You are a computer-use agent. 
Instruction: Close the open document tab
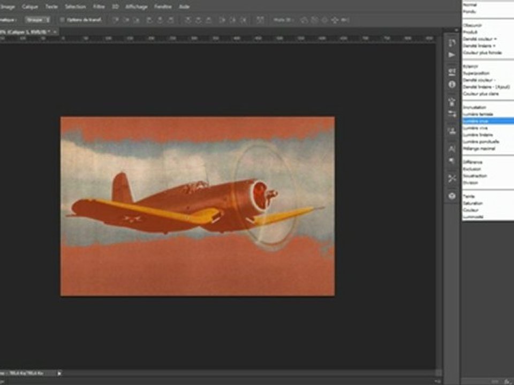coord(55,32)
